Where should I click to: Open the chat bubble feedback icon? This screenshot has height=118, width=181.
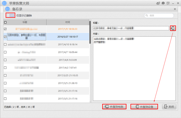pos(163,3)
